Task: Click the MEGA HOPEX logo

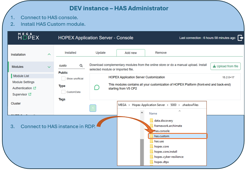Action: [x=29, y=37]
